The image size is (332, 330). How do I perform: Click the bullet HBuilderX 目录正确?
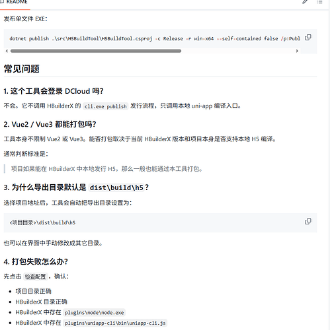coord(41,302)
